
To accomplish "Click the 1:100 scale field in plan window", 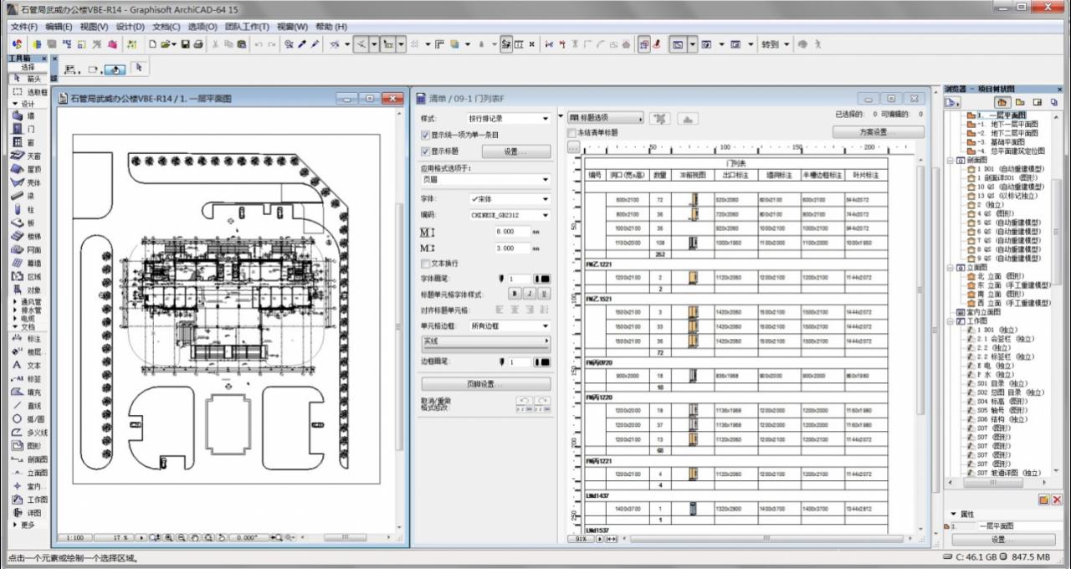I will click(74, 537).
